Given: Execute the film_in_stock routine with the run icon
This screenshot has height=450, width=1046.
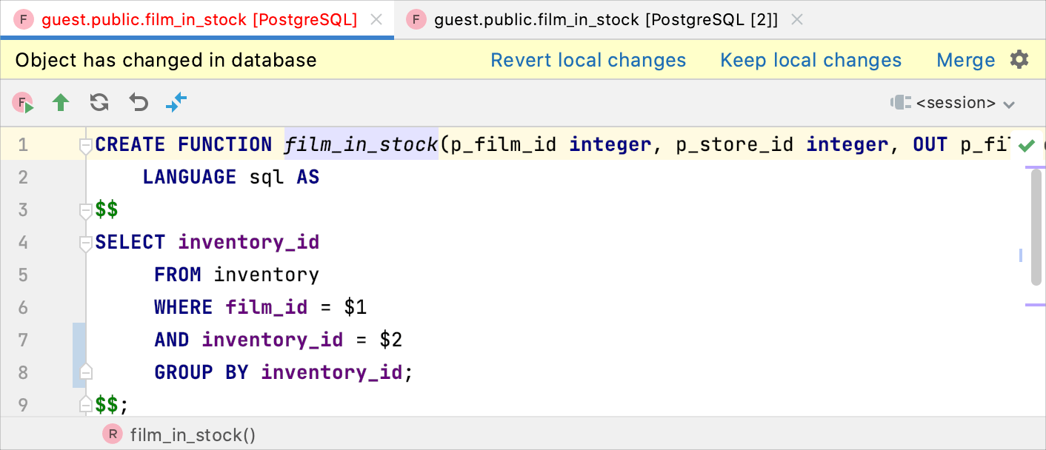Looking at the screenshot, I should 22,103.
